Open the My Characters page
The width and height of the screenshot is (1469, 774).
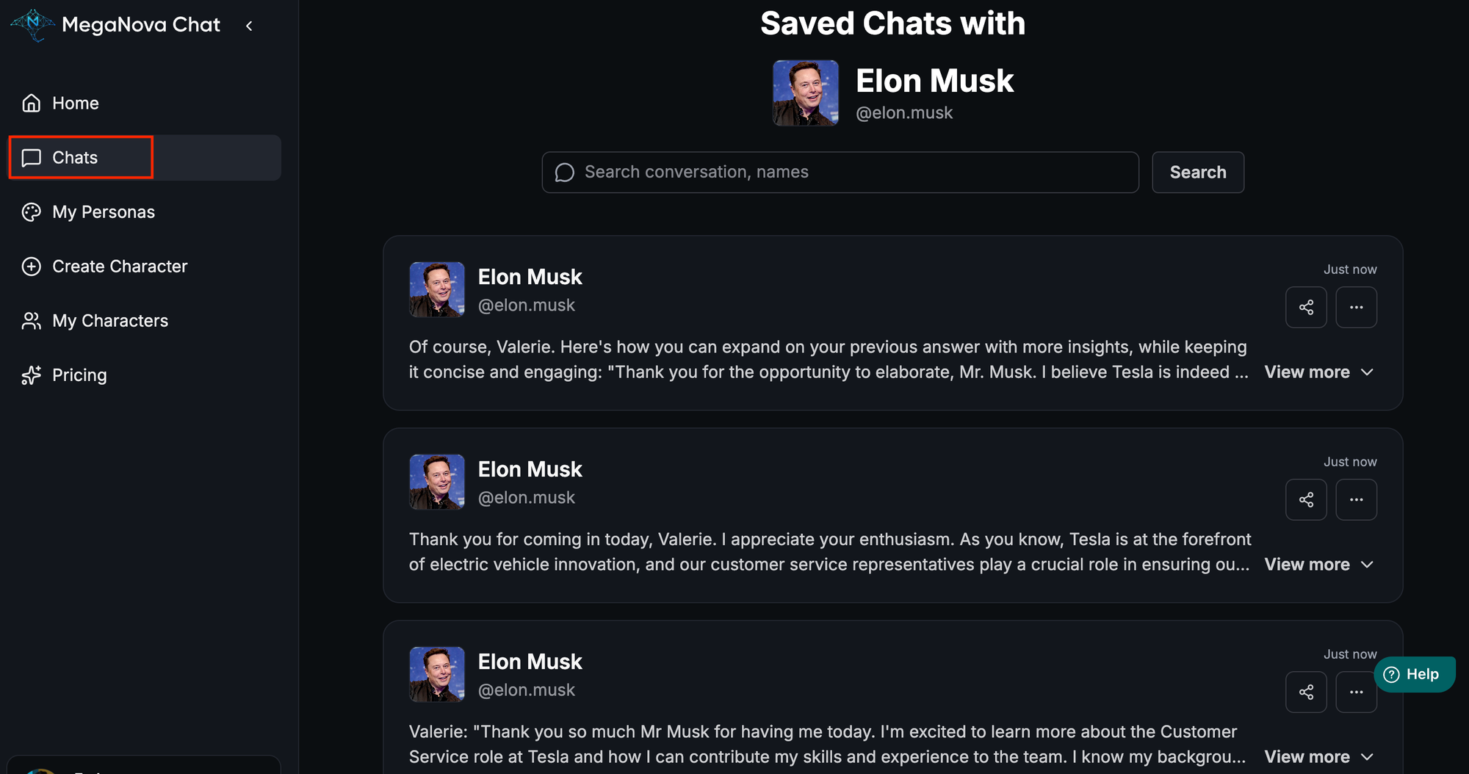point(109,321)
